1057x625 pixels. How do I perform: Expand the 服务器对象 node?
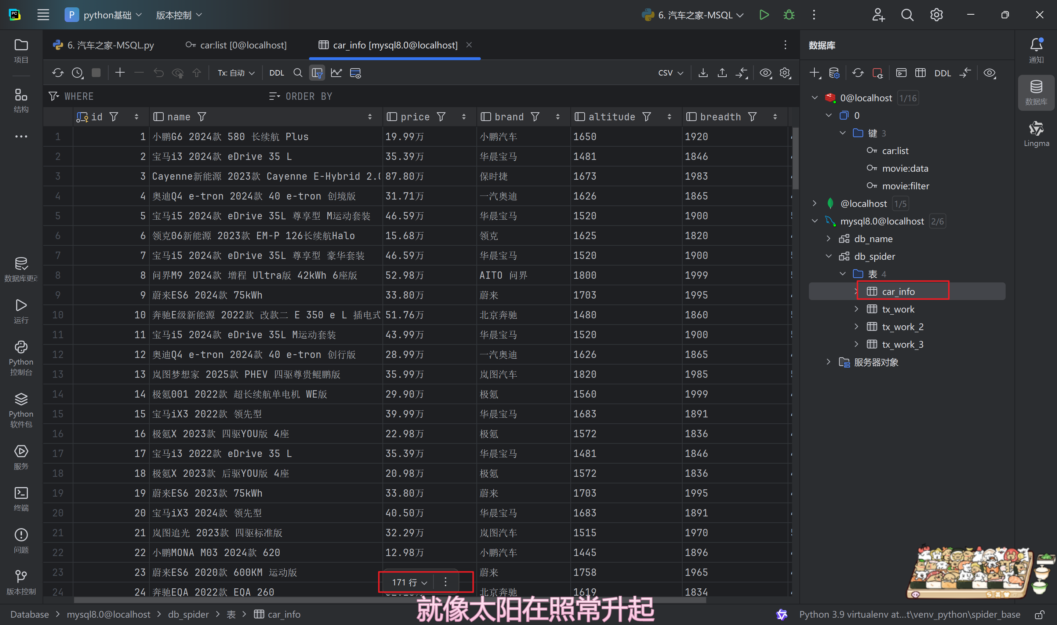[x=828, y=362]
